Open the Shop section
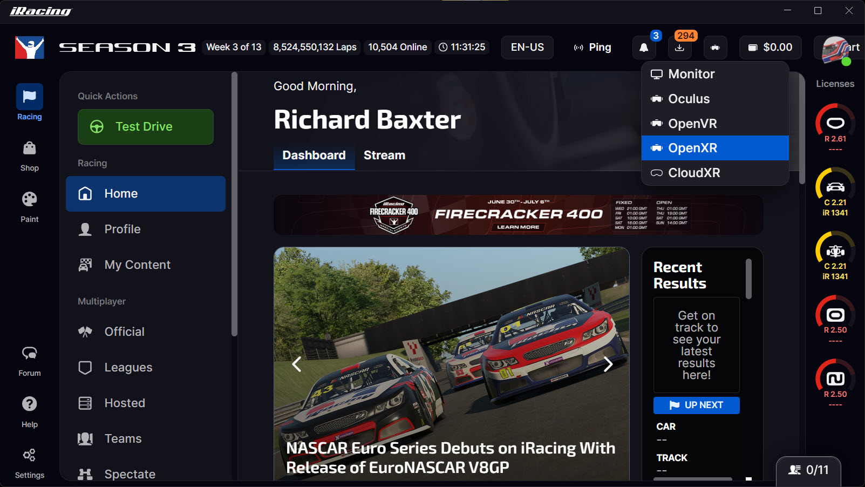The image size is (865, 487). pos(29,157)
